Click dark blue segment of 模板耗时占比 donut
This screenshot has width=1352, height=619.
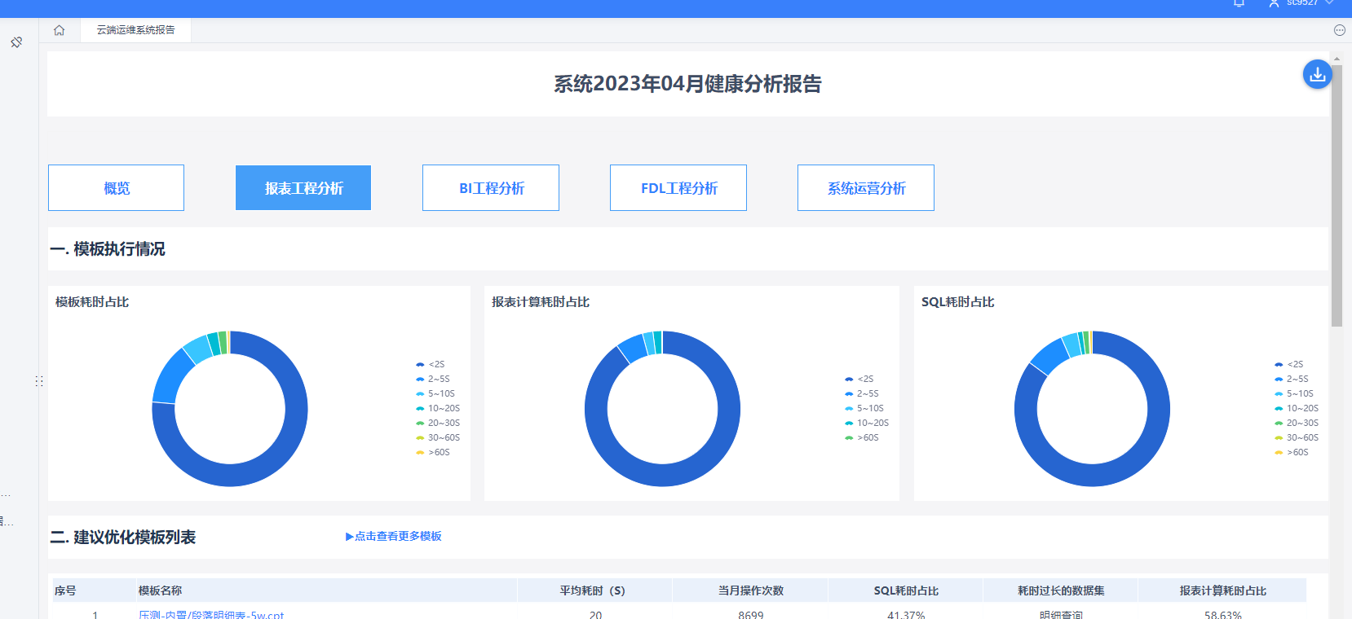pos(277,456)
